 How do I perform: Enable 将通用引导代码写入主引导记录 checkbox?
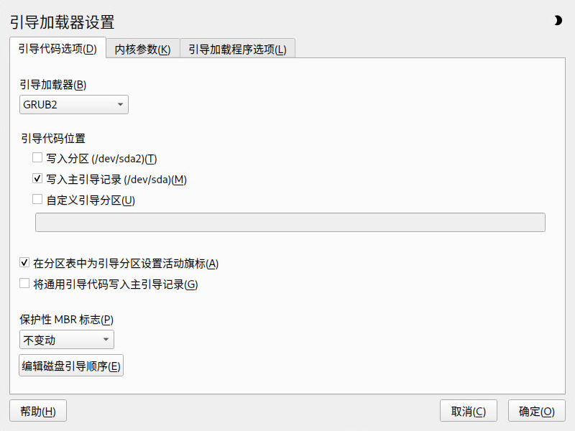point(24,283)
